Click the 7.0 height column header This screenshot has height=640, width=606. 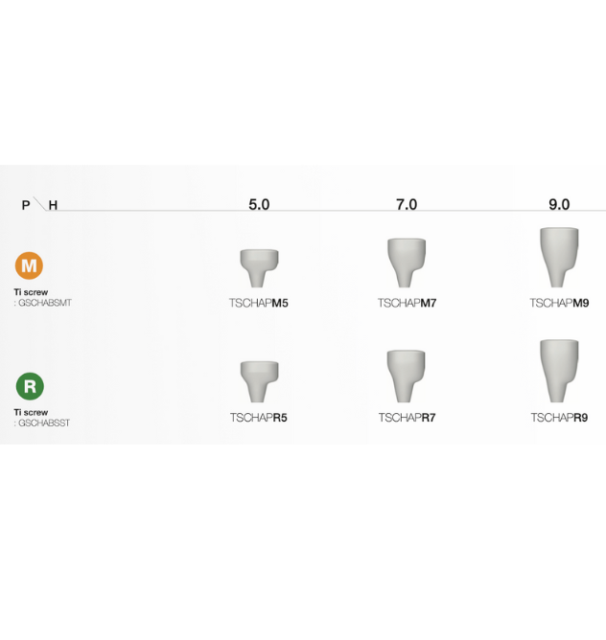(x=407, y=204)
